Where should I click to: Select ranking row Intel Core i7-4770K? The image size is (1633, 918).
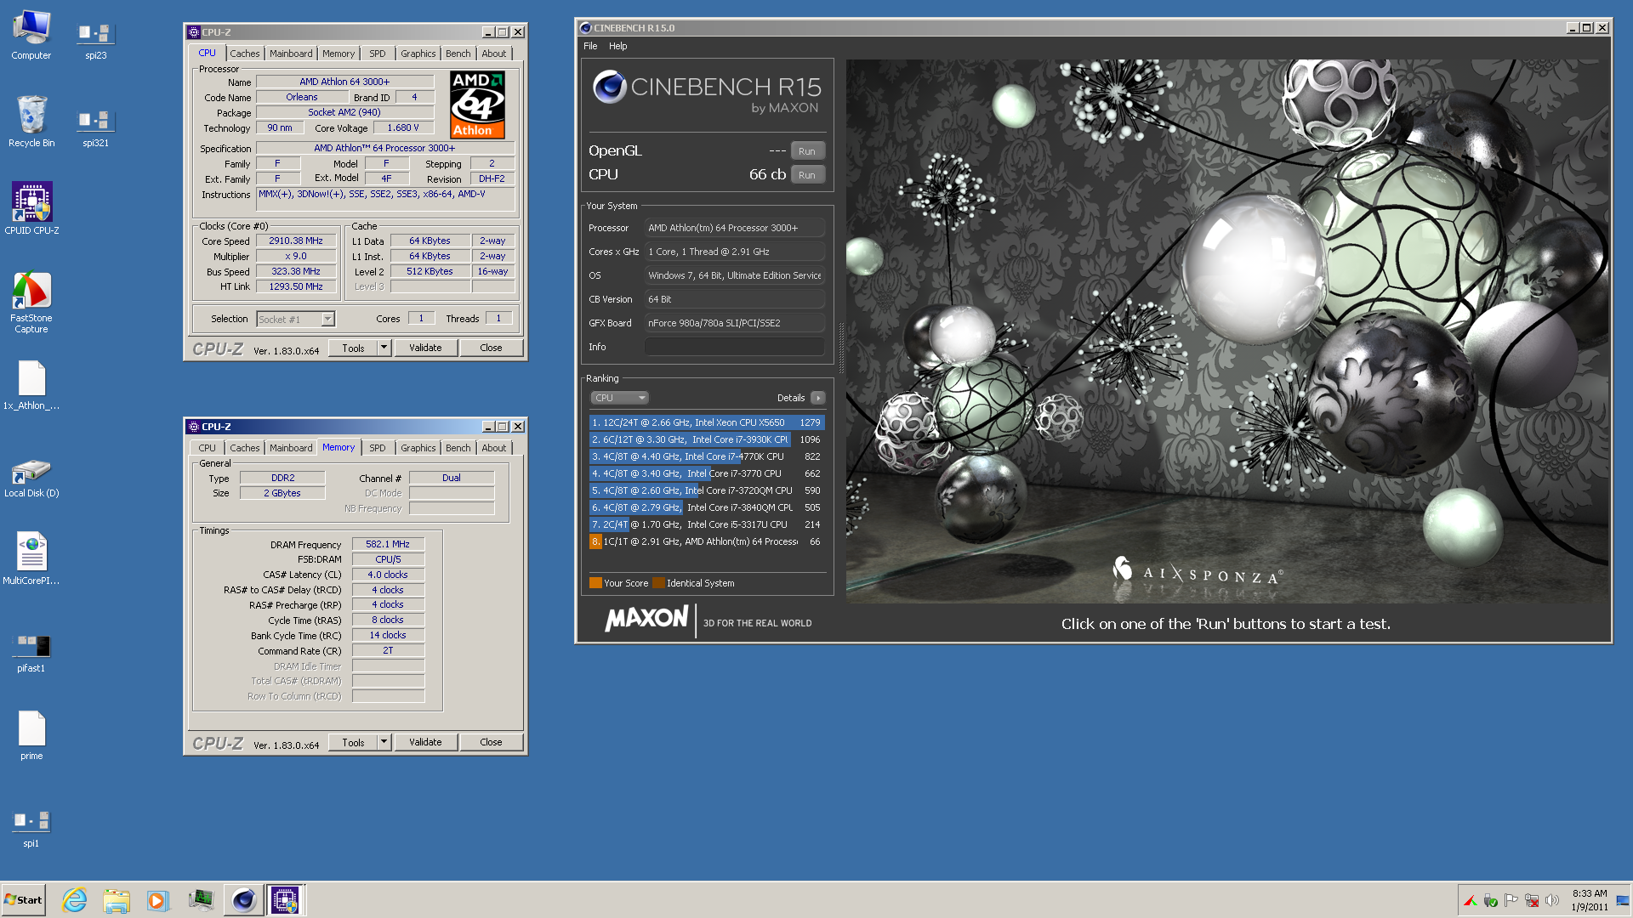pos(706,456)
